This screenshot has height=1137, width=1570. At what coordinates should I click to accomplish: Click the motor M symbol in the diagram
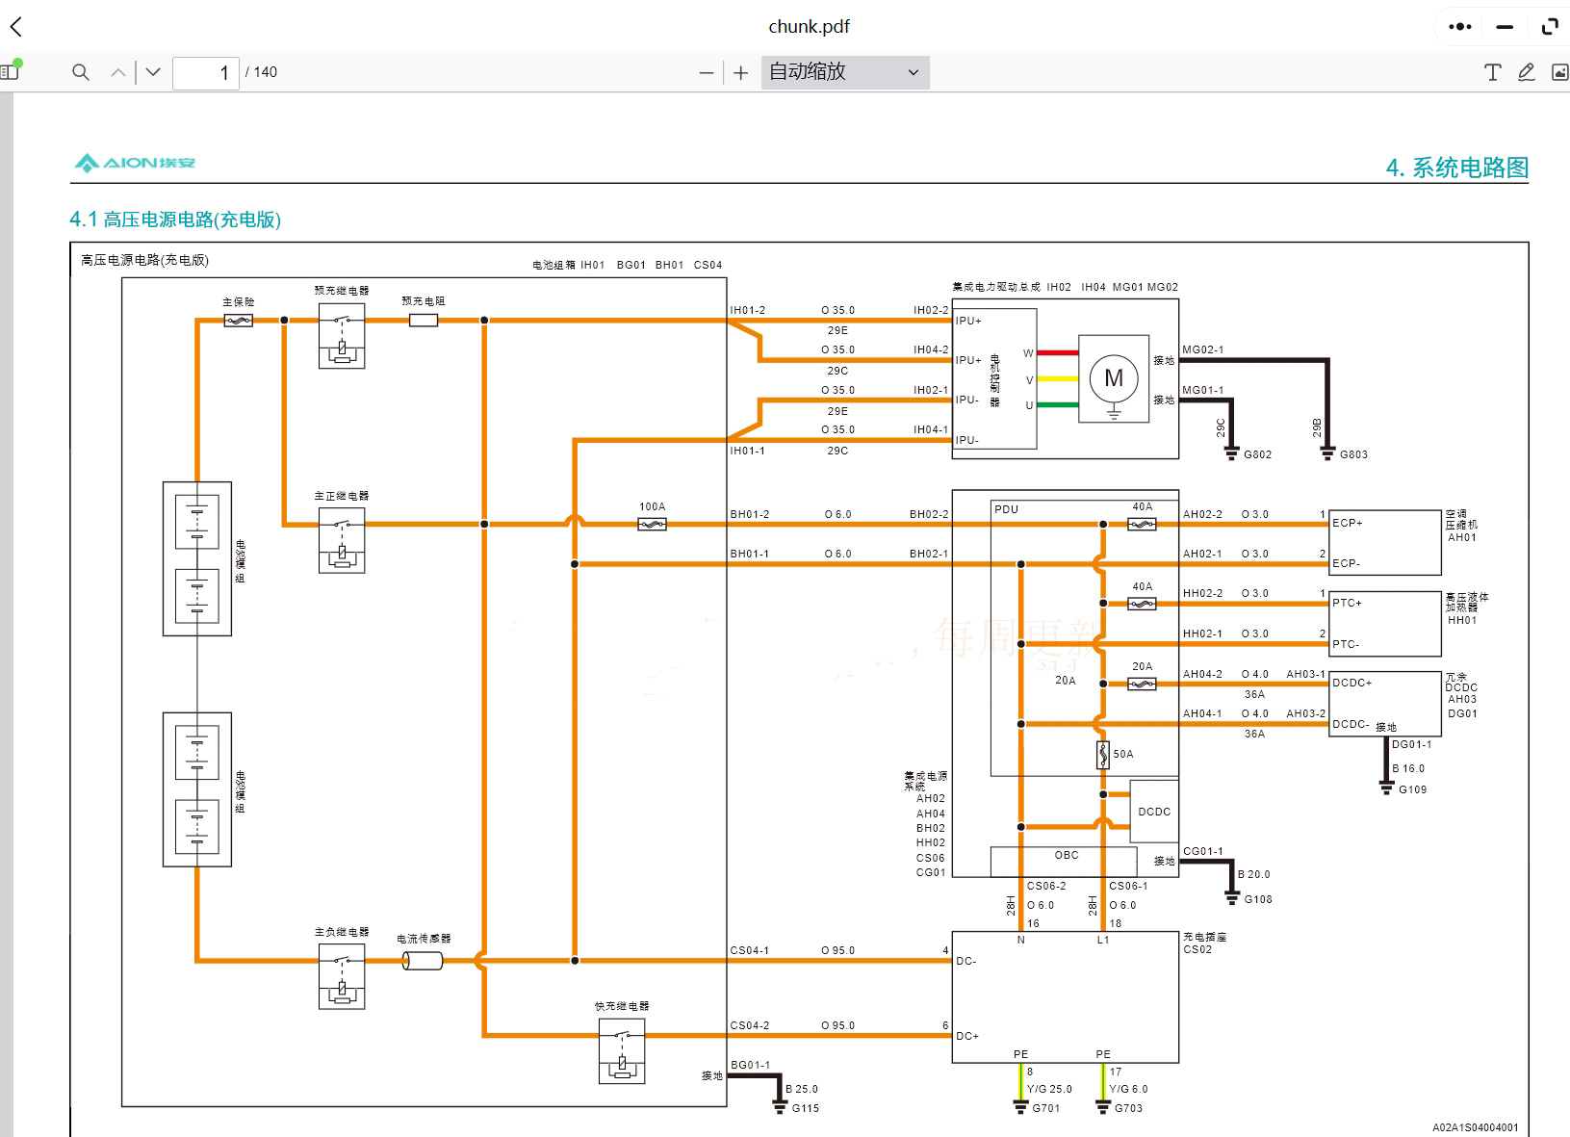(x=1114, y=378)
